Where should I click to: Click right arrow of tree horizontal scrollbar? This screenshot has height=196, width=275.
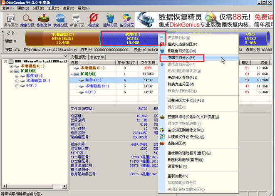click(65, 186)
